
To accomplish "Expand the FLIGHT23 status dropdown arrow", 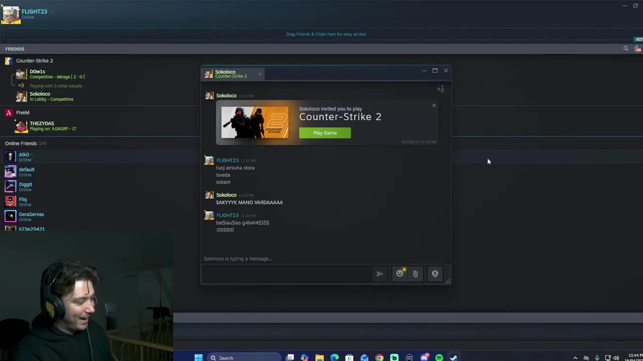I will click(51, 12).
